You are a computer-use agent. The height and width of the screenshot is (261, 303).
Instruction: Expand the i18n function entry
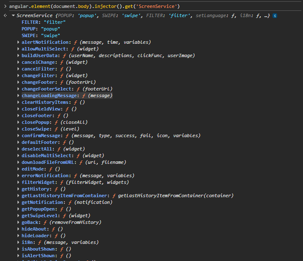18,242
